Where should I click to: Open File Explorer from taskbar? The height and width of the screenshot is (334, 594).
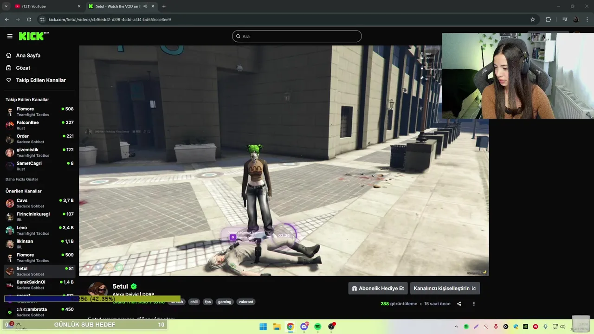click(277, 327)
